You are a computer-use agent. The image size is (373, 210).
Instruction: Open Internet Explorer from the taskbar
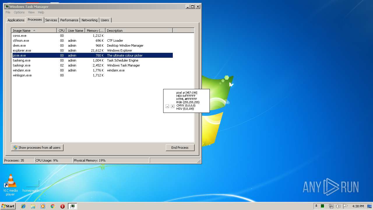coord(23,206)
